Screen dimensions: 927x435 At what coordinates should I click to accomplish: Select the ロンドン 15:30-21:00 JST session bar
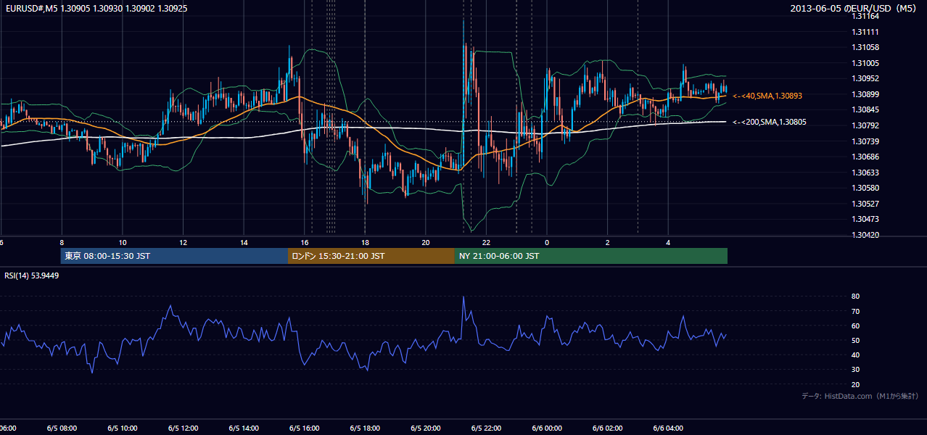coord(371,256)
